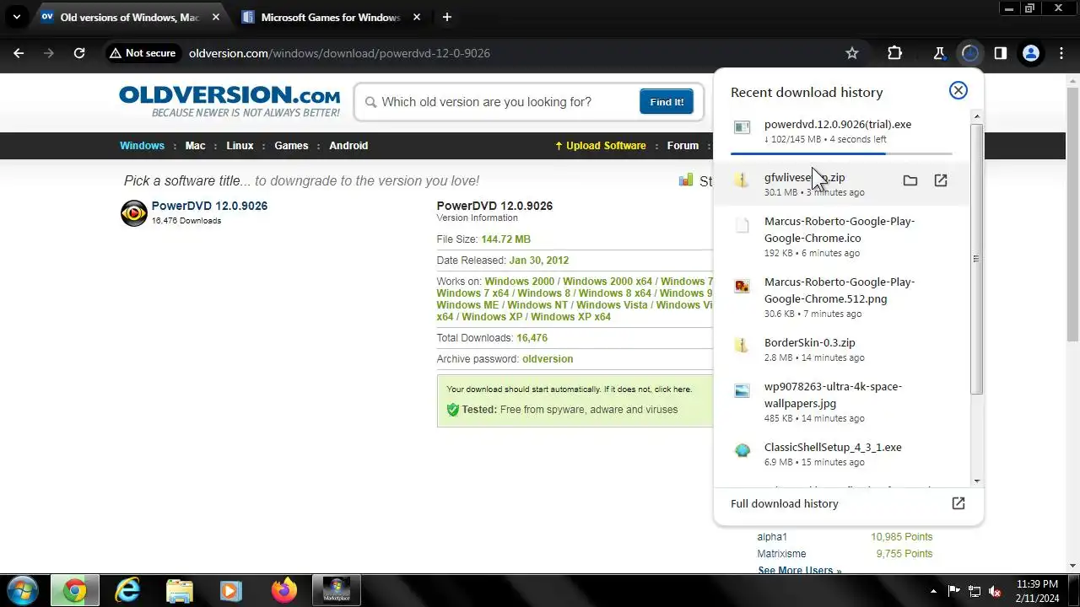Image resolution: width=1080 pixels, height=607 pixels.
Task: Open the Chrome three-dot menu
Action: pyautogui.click(x=1061, y=53)
